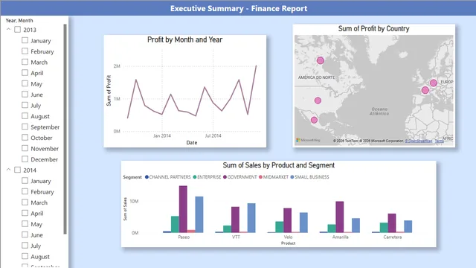Viewport: 476px width, 268px height.
Task: Tick the 2014 year checkbox
Action: click(x=18, y=170)
